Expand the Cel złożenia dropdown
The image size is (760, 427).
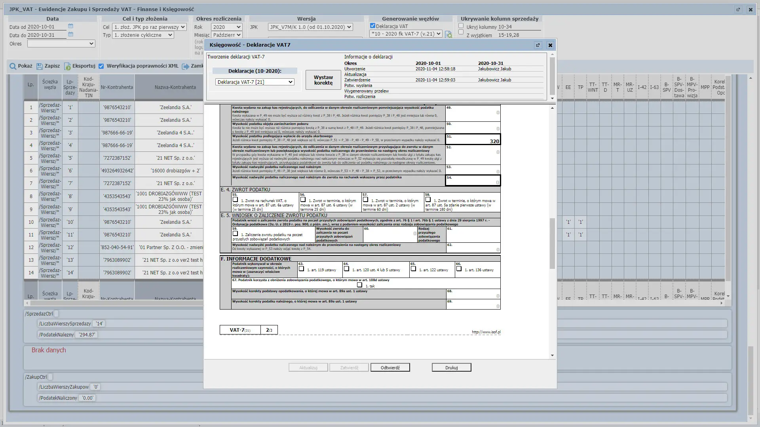149,27
